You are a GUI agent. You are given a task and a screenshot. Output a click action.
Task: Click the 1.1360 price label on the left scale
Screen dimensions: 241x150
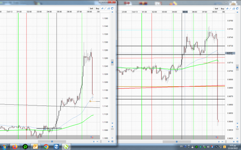click(x=105, y=18)
